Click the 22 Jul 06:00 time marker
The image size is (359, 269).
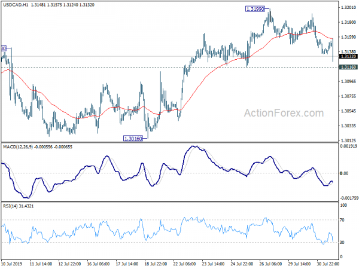tap(184, 264)
